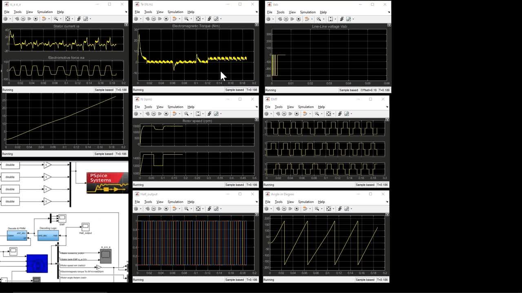
Task: Click highlight Simulink block icon in Vab scope
Action: 307,19
